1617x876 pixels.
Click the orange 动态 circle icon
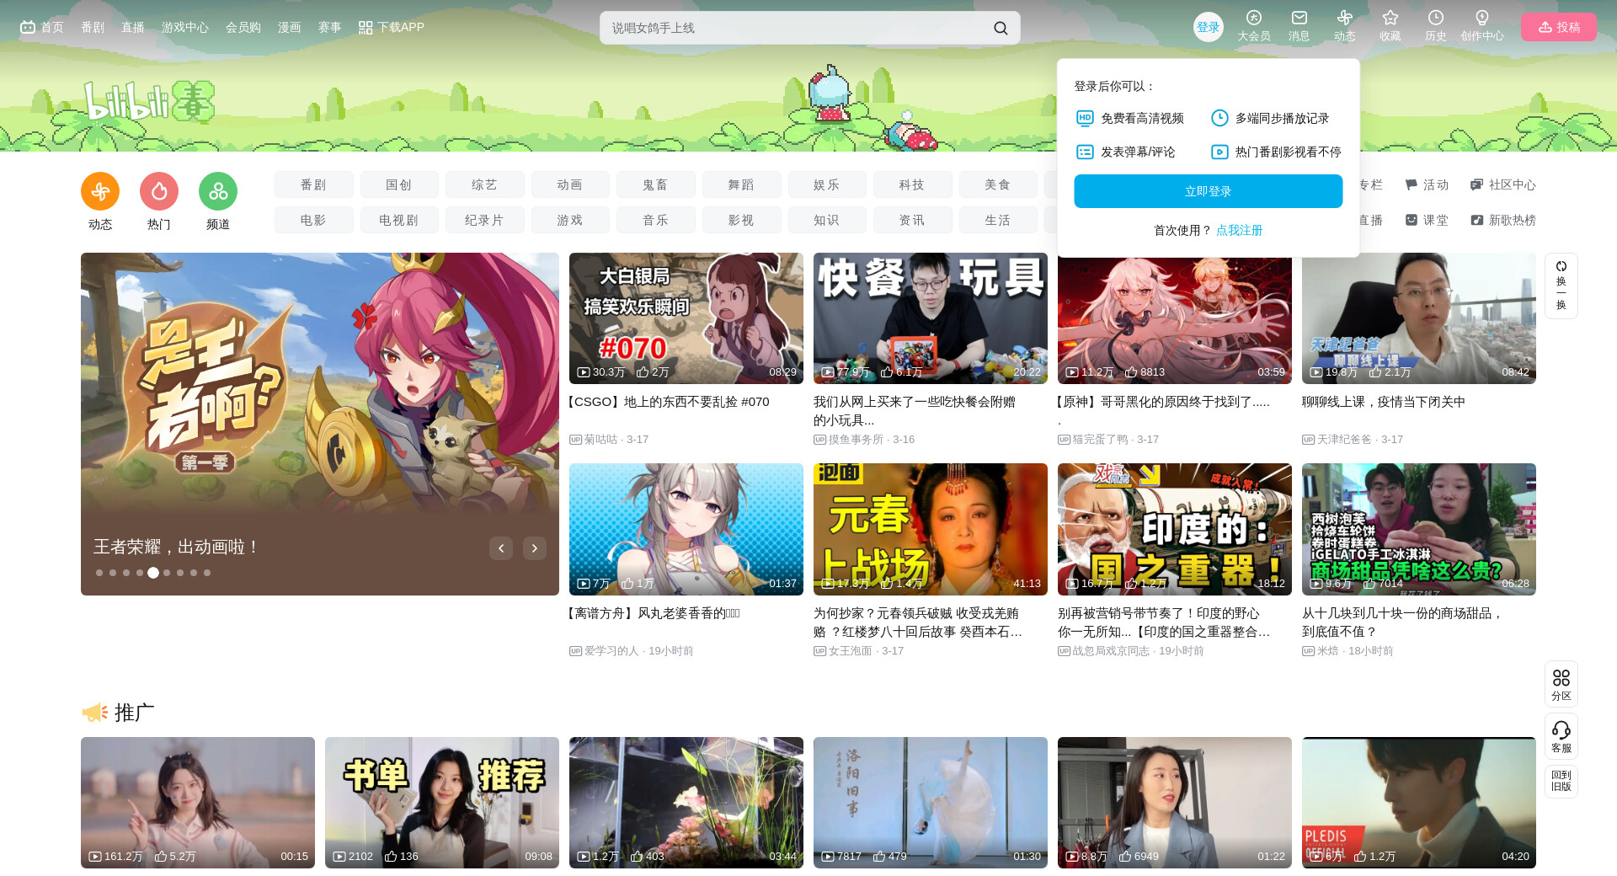pos(100,192)
